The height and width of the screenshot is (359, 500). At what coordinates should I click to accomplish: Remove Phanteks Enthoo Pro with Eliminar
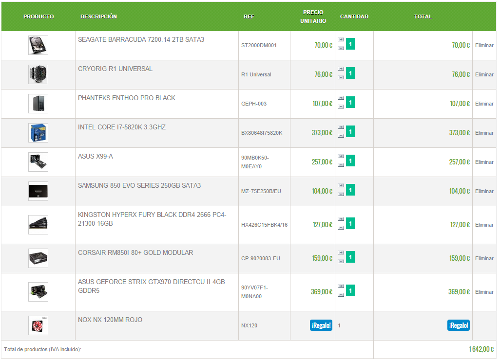484,104
